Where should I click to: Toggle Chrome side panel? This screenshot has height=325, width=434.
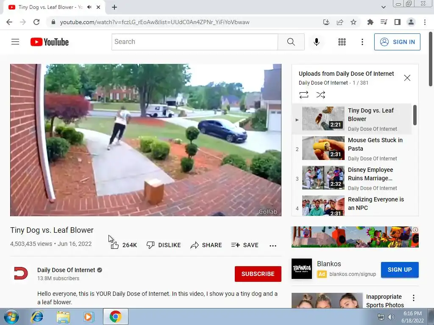pyautogui.click(x=398, y=22)
